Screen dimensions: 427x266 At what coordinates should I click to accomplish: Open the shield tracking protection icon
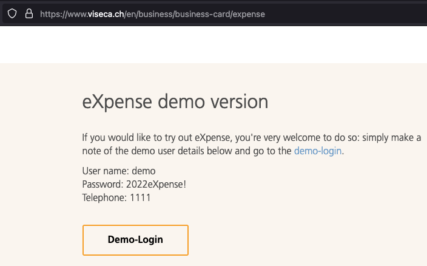(x=12, y=13)
